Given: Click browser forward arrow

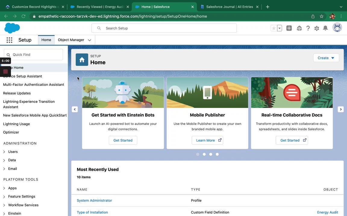Looking at the screenshot, I should coord(14,16).
